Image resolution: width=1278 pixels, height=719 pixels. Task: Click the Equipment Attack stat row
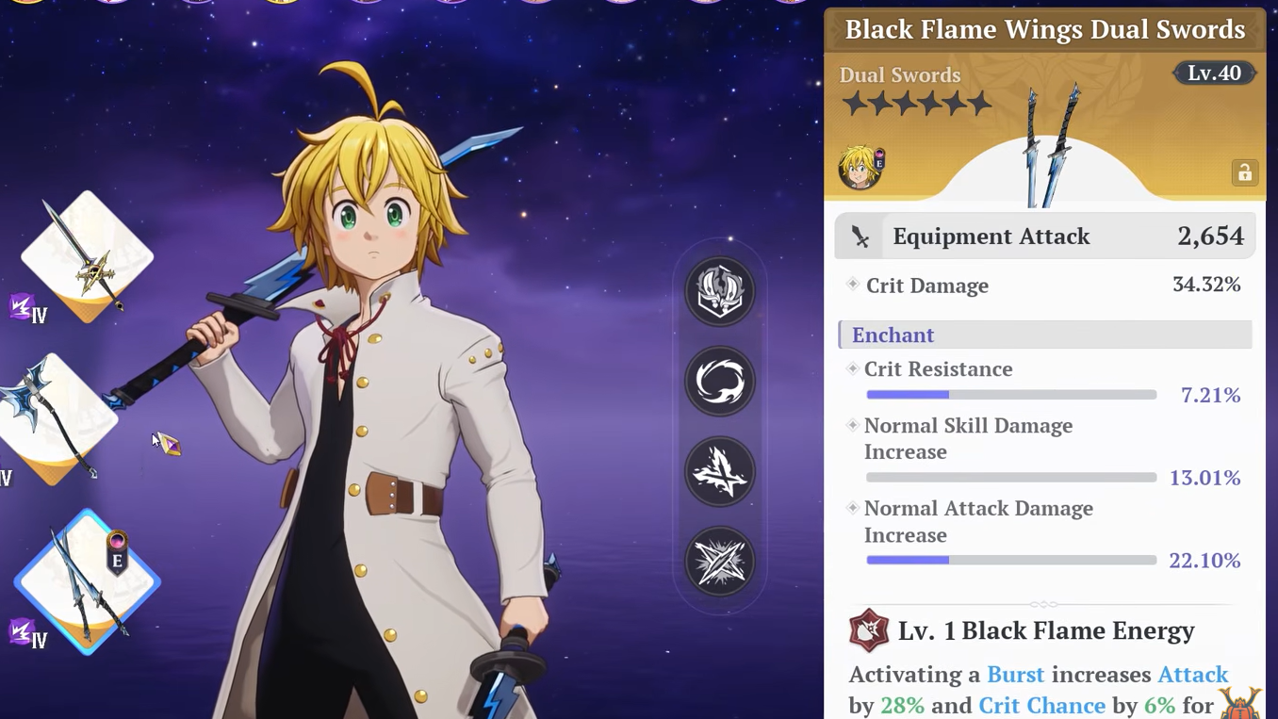[1044, 236]
